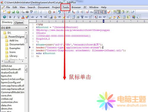Select the PowerDisigner folder in tree
This screenshot has height=112, width=148.
(16, 37)
